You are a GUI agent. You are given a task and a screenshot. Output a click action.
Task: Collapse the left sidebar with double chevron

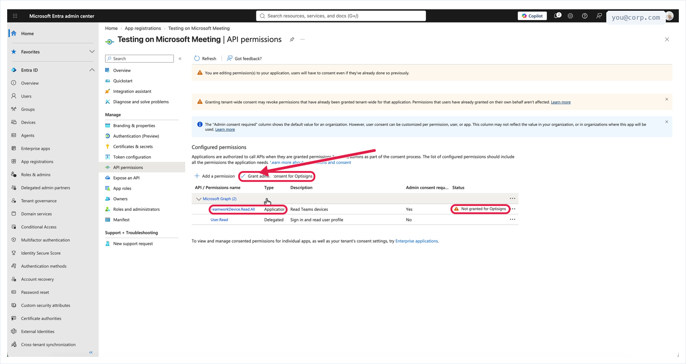pyautogui.click(x=91, y=352)
